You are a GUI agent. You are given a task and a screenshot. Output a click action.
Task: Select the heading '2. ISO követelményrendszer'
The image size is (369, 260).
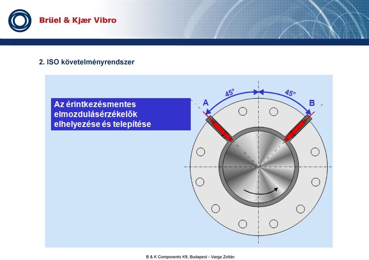coord(86,62)
